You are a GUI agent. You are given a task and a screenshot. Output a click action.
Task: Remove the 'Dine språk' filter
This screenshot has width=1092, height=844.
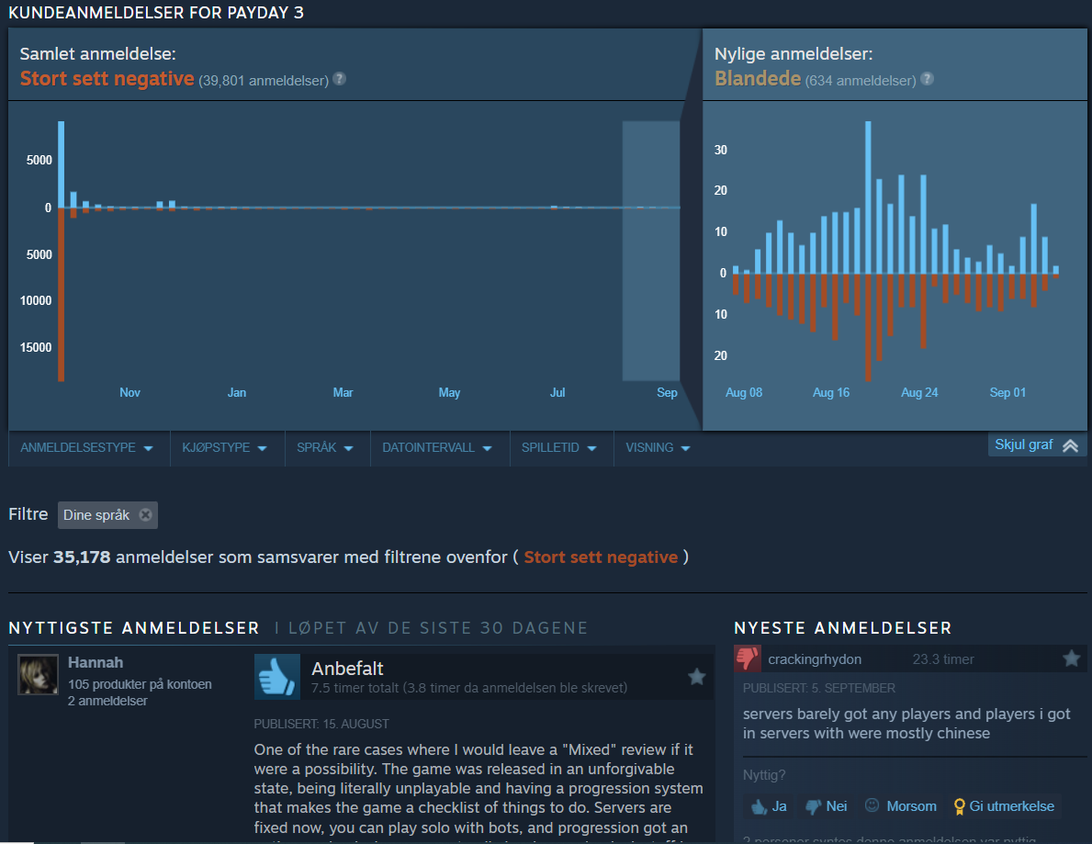[x=145, y=514]
